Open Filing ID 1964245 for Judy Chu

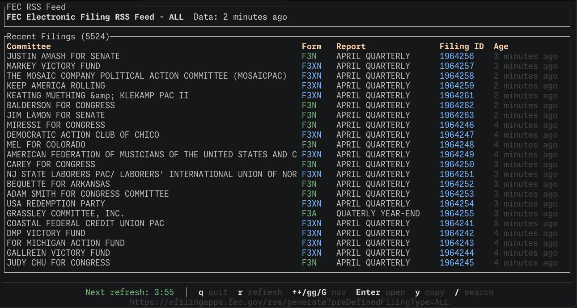(456, 263)
